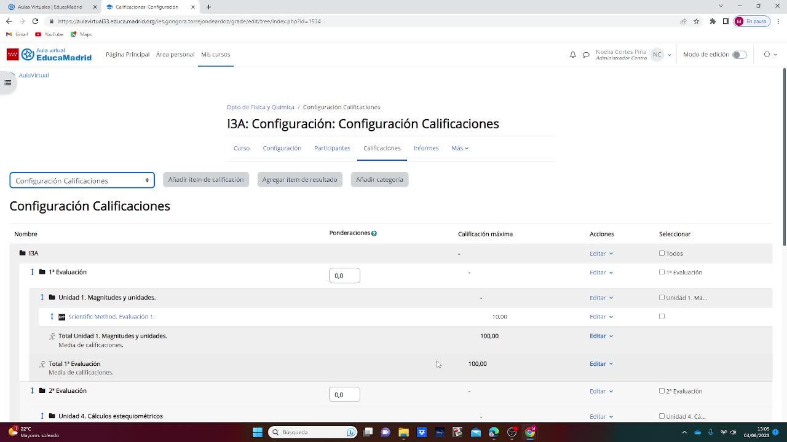This screenshot has height=442, width=787.
Task: Open Área personal
Action: (x=175, y=55)
